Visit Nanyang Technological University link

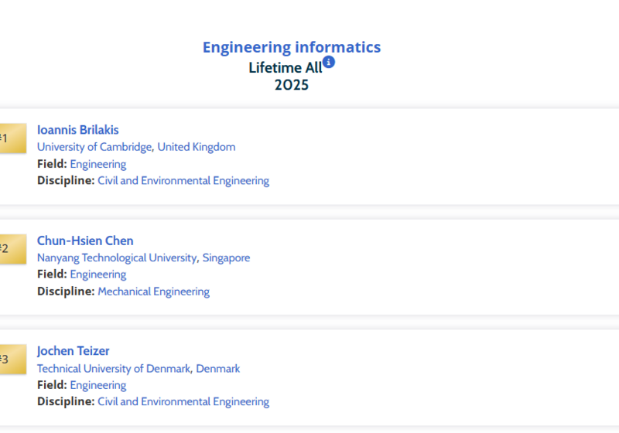[x=117, y=257]
